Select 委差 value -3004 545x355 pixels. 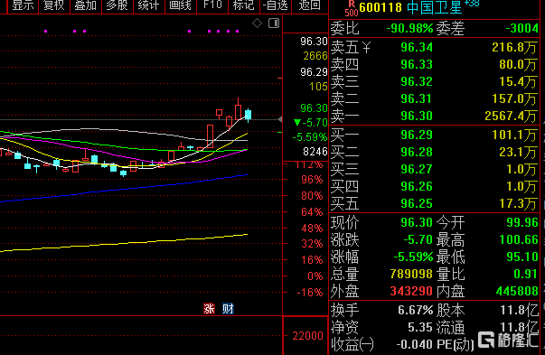(x=522, y=28)
